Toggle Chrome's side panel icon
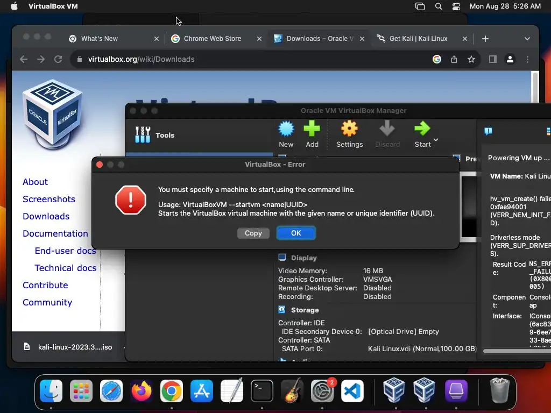The image size is (551, 413). point(493,59)
